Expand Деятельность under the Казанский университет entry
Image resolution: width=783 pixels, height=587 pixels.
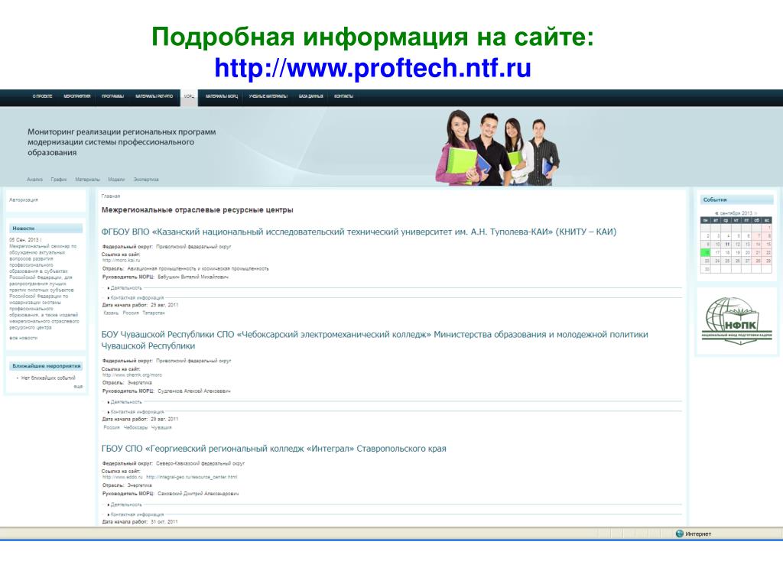(126, 288)
